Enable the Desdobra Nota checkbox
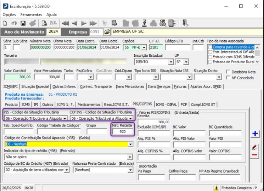 (x=228, y=72)
